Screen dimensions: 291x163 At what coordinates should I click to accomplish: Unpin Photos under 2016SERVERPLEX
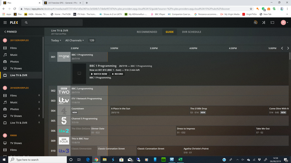point(39,109)
